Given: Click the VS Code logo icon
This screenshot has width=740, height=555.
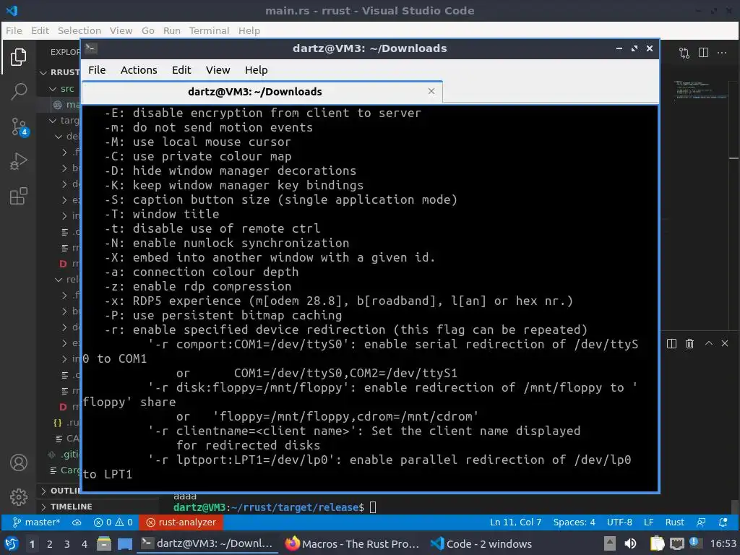Looking at the screenshot, I should [12, 10].
